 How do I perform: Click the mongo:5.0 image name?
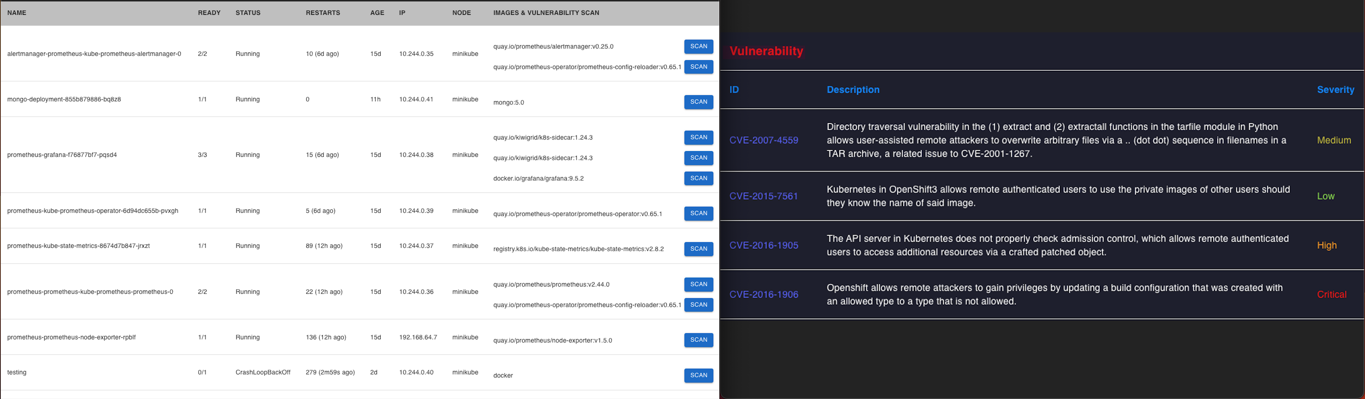pos(509,103)
